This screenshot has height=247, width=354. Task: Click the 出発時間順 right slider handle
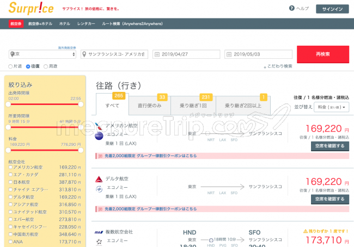point(81,104)
